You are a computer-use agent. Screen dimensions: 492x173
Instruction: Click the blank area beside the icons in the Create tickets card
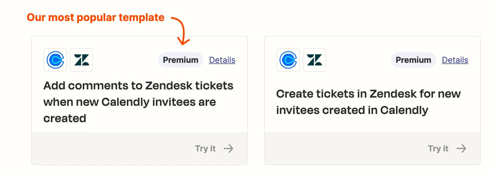(359, 60)
